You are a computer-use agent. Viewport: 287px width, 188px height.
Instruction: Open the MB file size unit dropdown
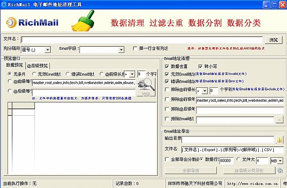pos(280,161)
